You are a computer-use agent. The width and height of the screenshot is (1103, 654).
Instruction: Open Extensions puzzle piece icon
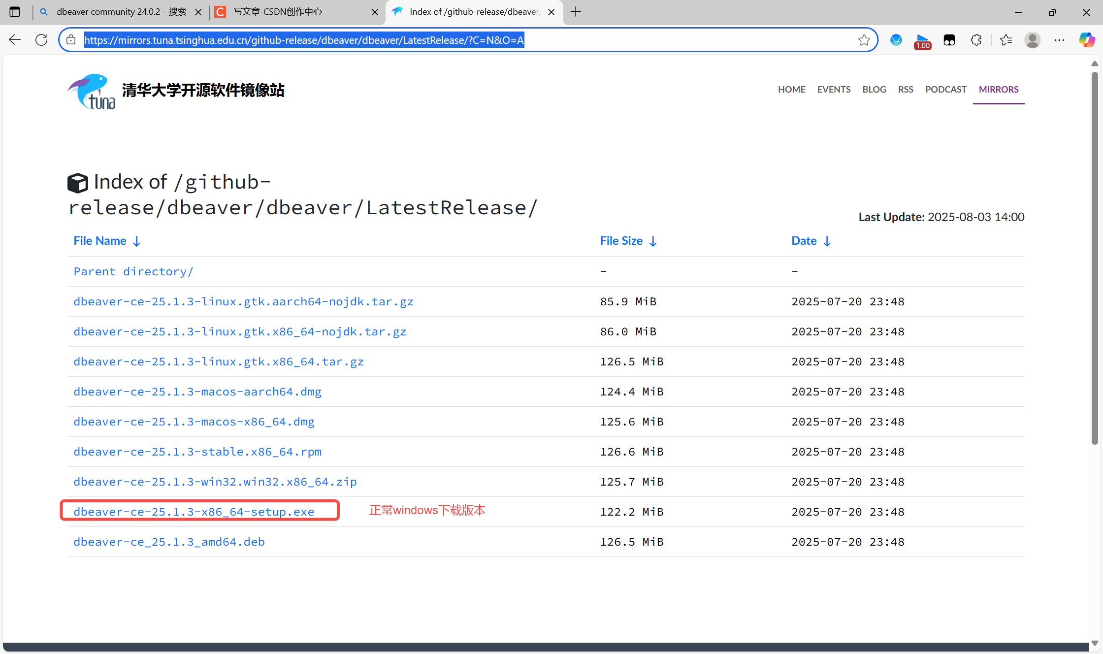(x=976, y=40)
